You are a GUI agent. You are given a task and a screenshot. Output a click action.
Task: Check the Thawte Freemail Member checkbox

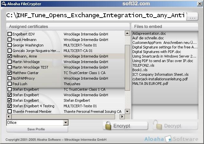(x=9, y=111)
